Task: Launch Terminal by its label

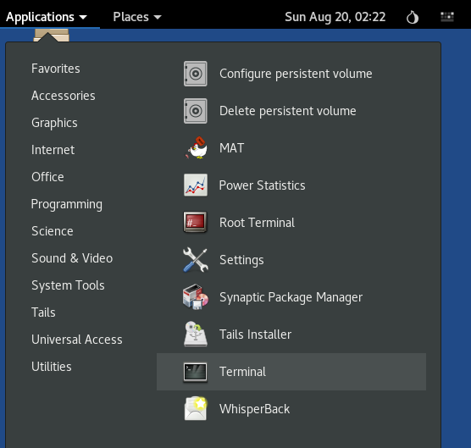Action: click(x=242, y=372)
